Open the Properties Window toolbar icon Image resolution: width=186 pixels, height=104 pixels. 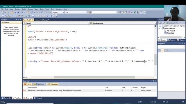[123, 12]
